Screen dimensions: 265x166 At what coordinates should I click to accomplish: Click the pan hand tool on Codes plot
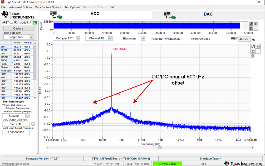tap(252, 28)
